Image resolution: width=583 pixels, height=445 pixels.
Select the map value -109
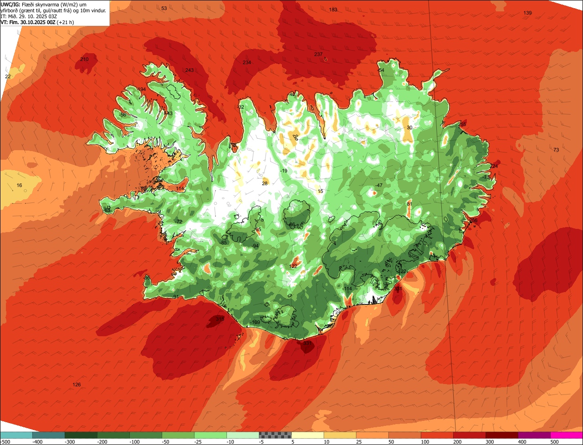pyautogui.click(x=256, y=322)
